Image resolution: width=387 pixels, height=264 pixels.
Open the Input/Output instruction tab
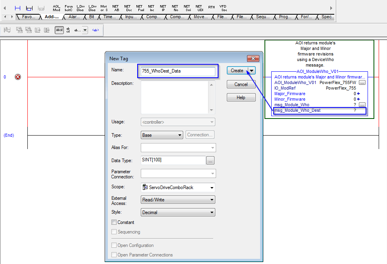[x=131, y=17]
